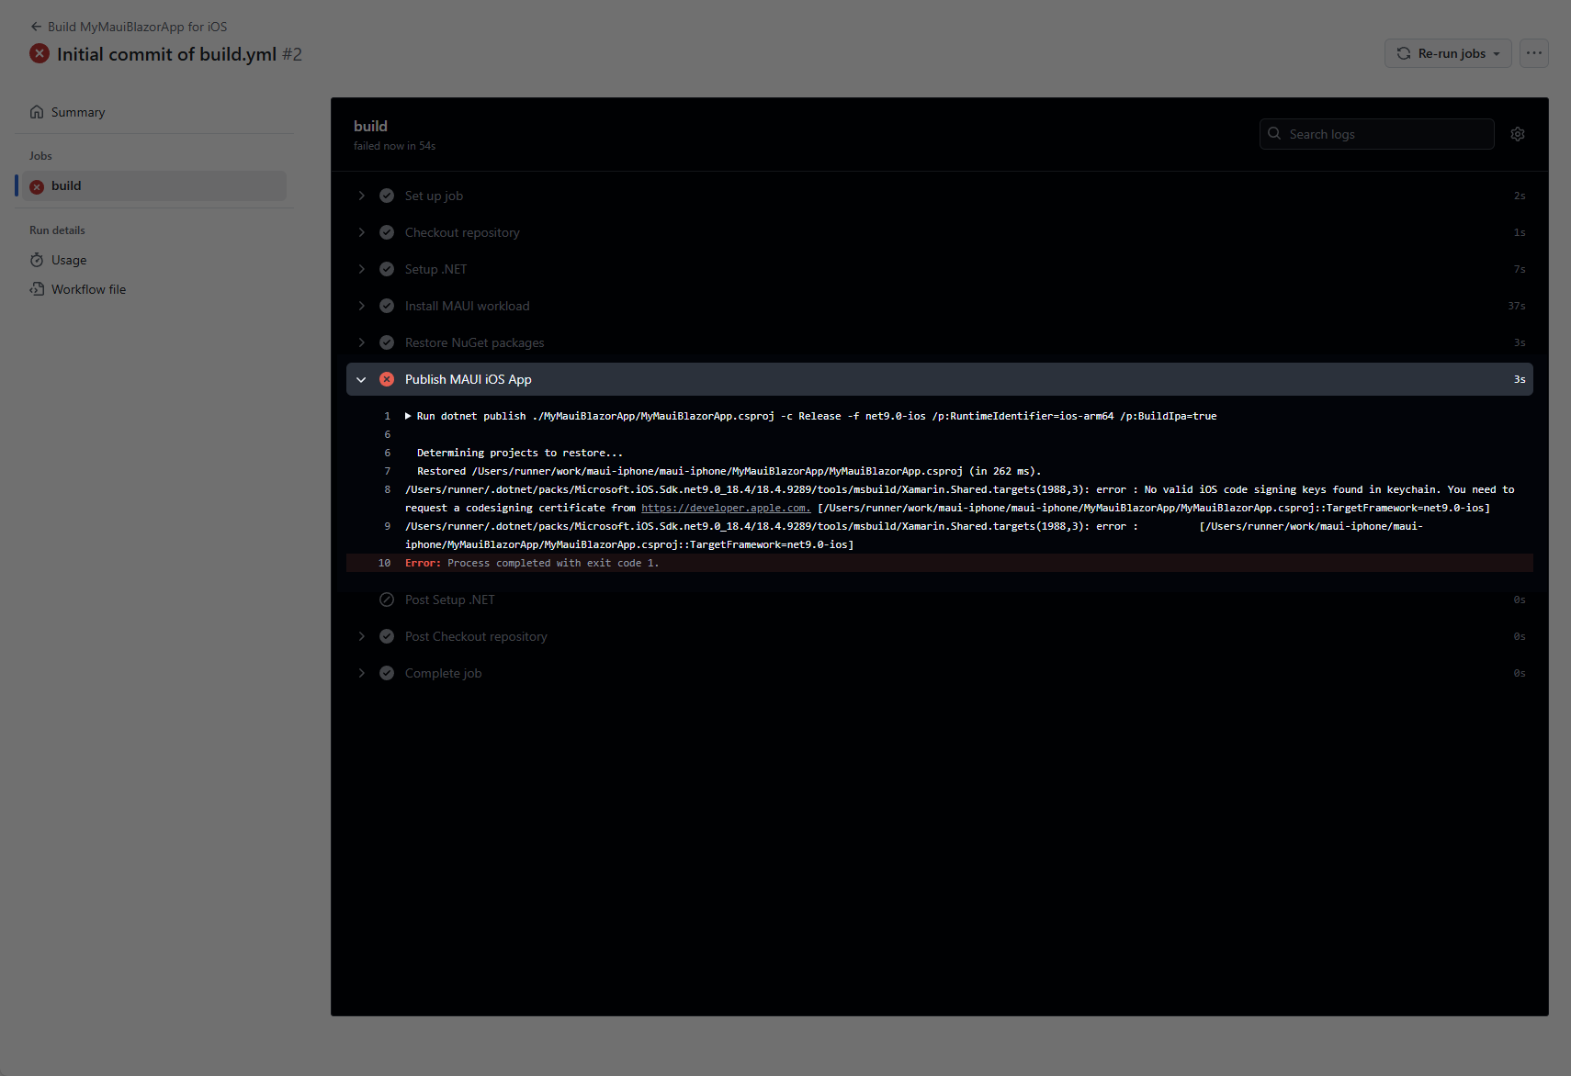Click the 37s duration of Install MAUI workload
The height and width of the screenshot is (1076, 1571).
click(1517, 306)
